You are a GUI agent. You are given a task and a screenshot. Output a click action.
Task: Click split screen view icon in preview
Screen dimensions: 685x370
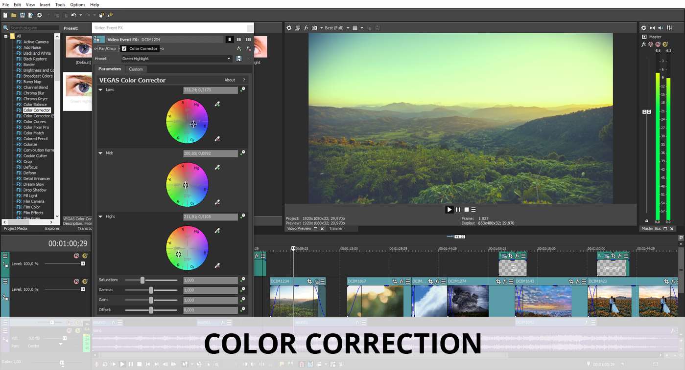click(x=314, y=28)
